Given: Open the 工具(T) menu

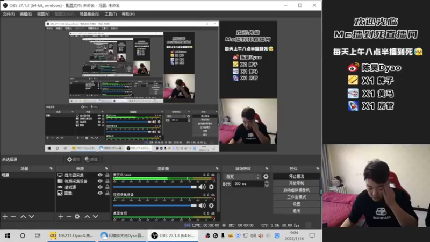Looking at the screenshot, I should (x=111, y=14).
